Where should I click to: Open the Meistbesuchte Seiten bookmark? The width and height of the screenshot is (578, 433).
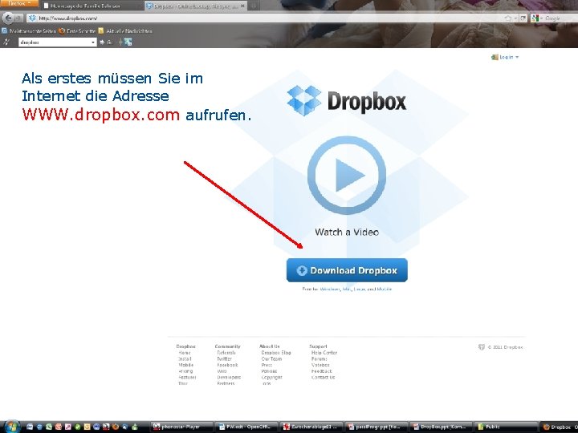pos(28,31)
